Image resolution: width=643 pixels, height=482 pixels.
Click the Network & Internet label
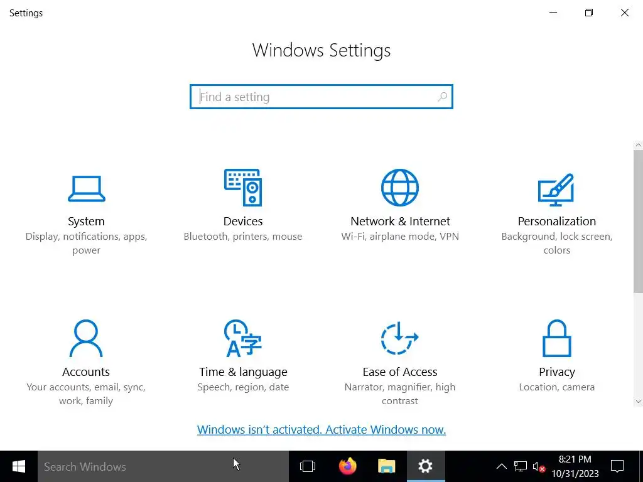[400, 222]
